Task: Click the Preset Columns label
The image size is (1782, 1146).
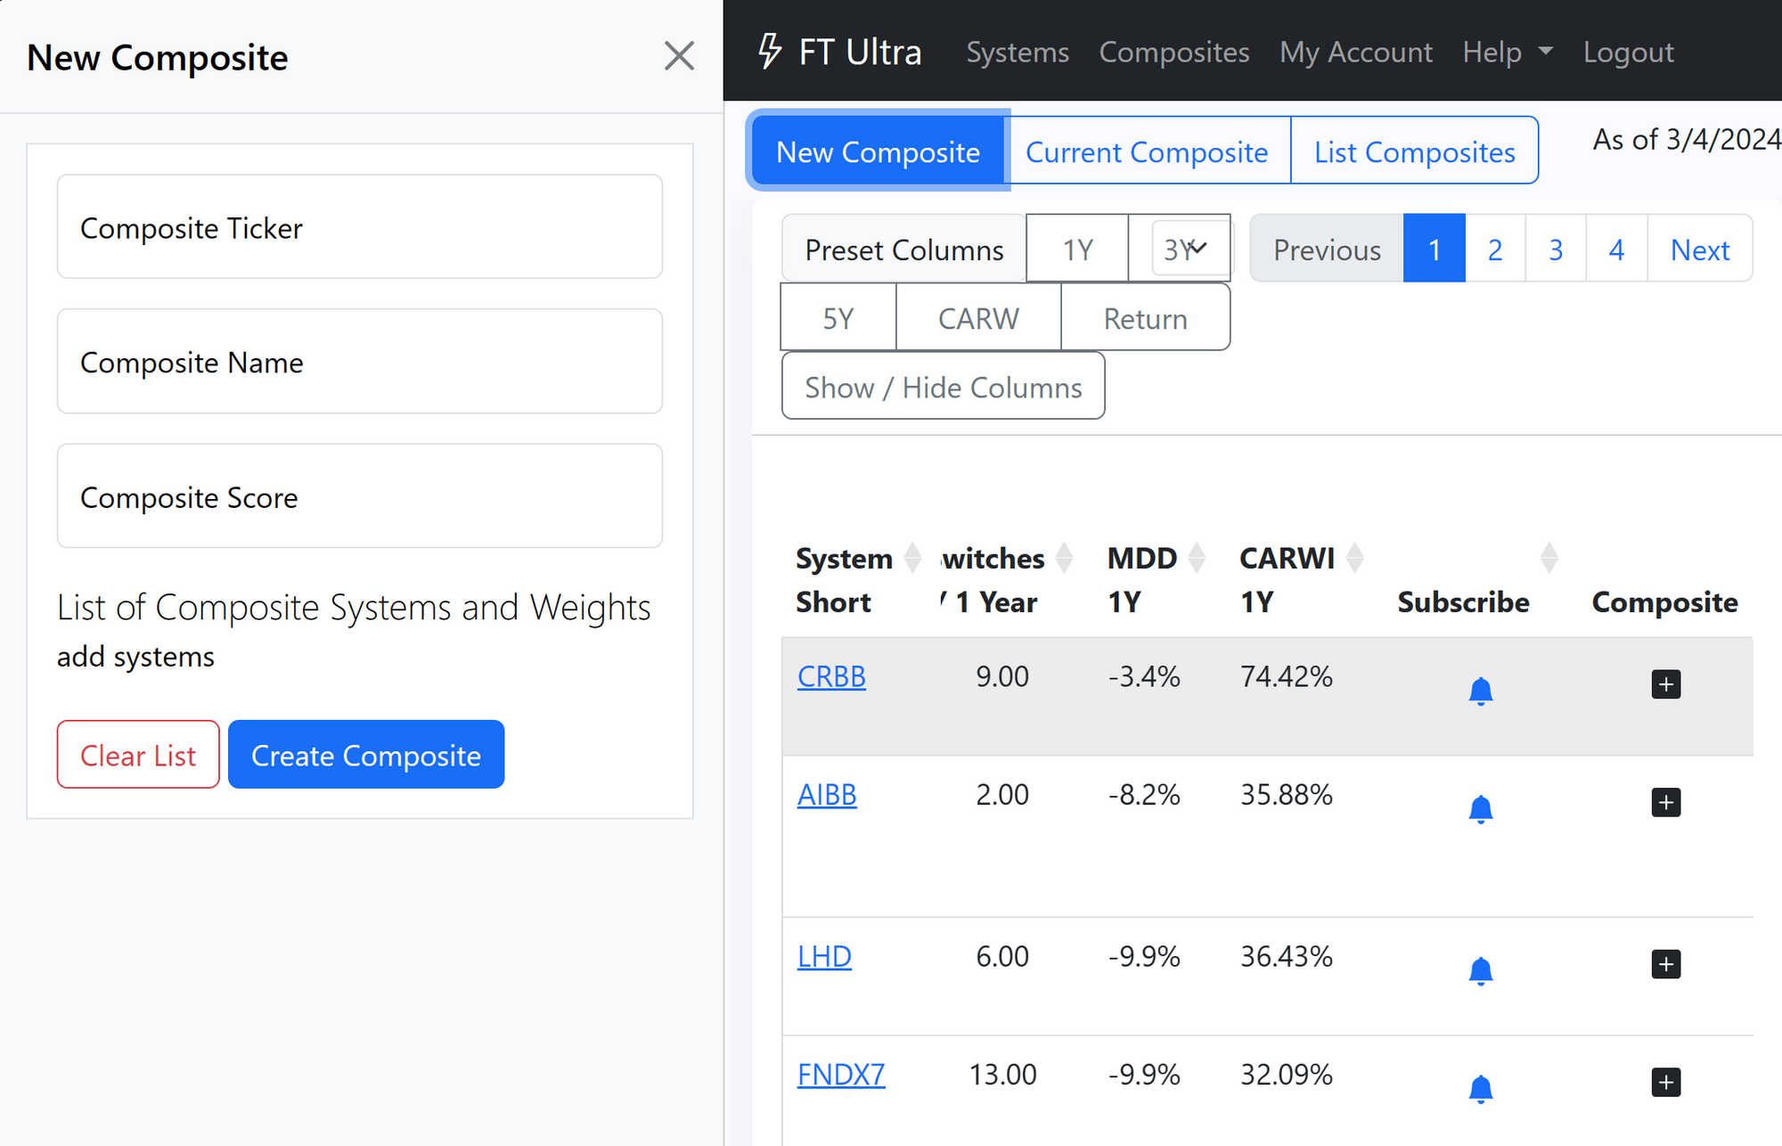Action: pos(904,249)
